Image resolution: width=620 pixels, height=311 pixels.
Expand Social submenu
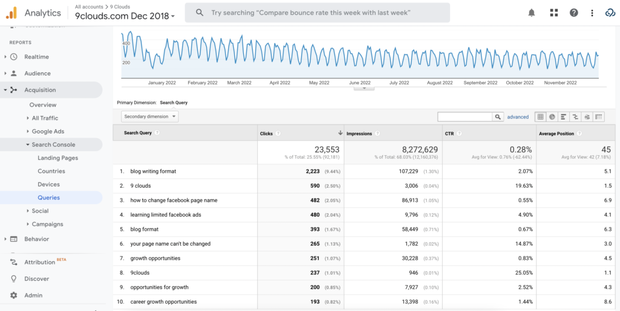click(28, 211)
